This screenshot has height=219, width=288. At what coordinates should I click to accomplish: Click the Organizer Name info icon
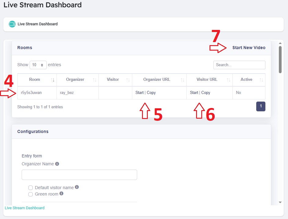click(57, 164)
